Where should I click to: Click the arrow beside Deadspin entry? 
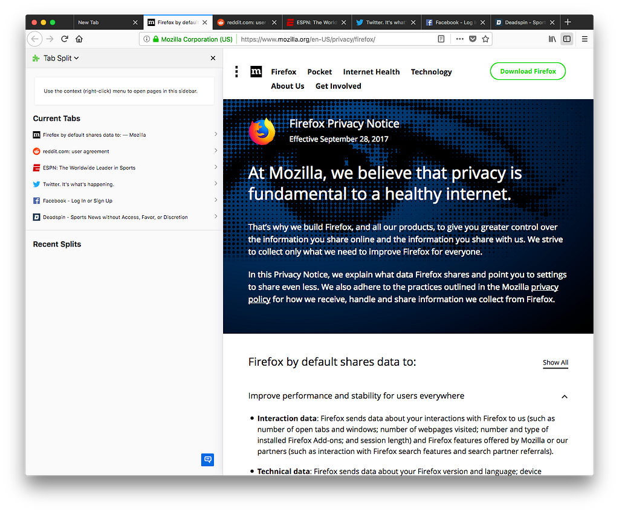216,216
